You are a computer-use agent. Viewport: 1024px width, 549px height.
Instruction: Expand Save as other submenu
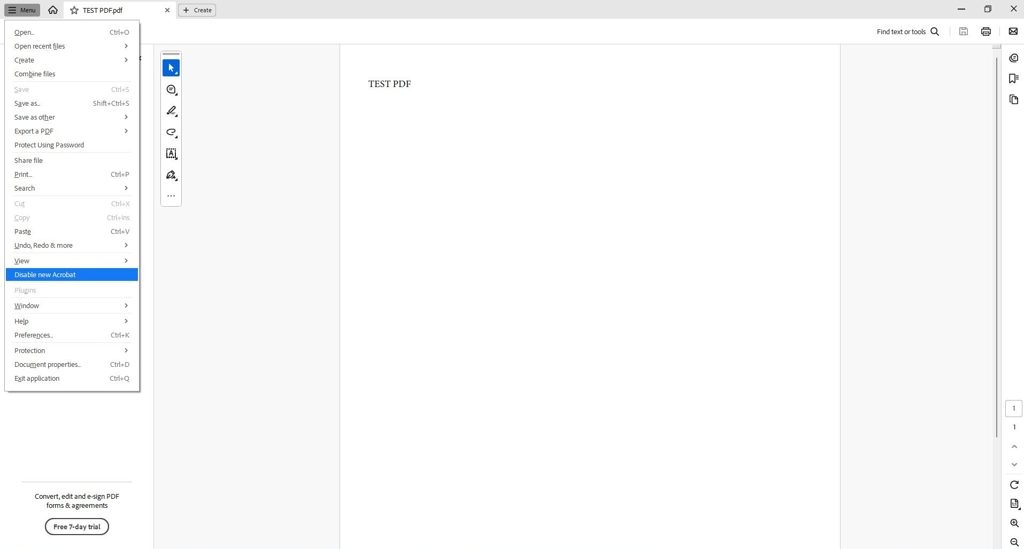pyautogui.click(x=72, y=117)
